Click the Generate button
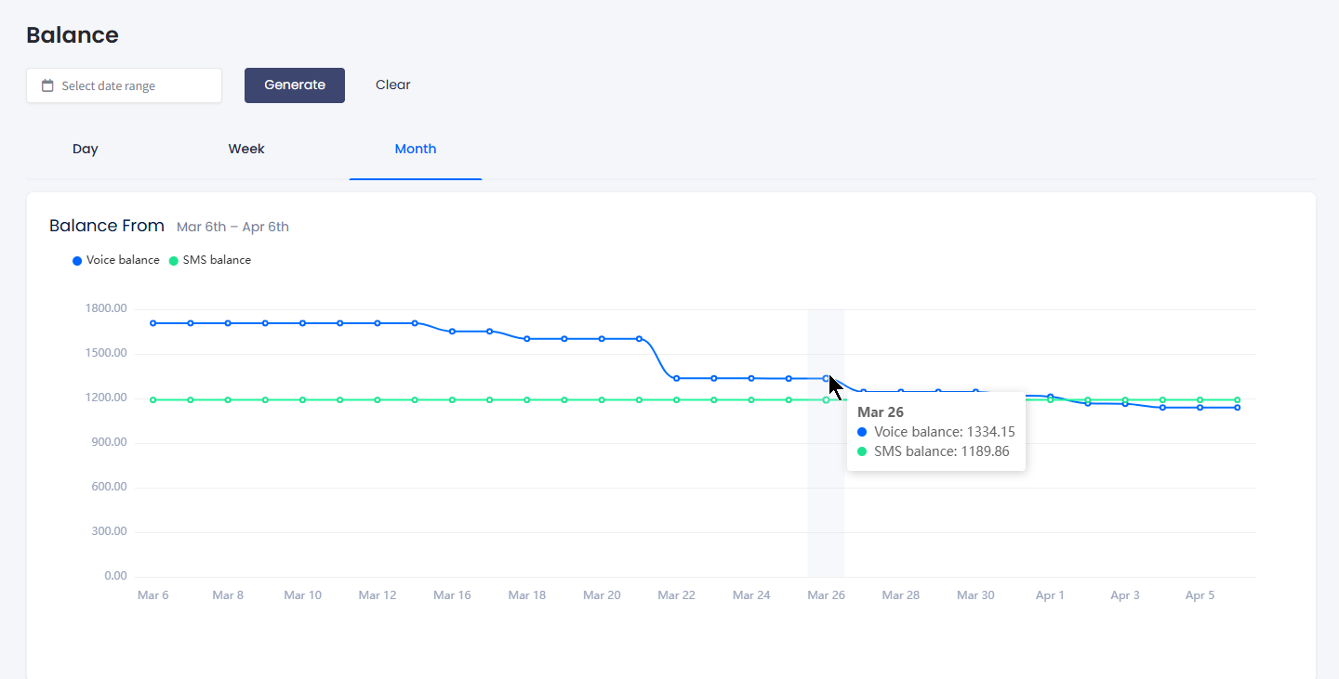Image resolution: width=1339 pixels, height=679 pixels. click(295, 85)
